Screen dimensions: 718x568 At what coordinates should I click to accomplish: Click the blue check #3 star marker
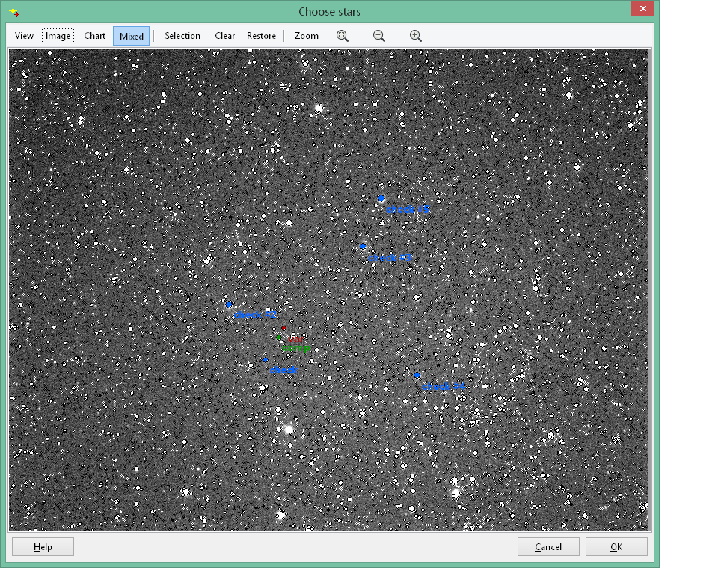click(x=363, y=246)
